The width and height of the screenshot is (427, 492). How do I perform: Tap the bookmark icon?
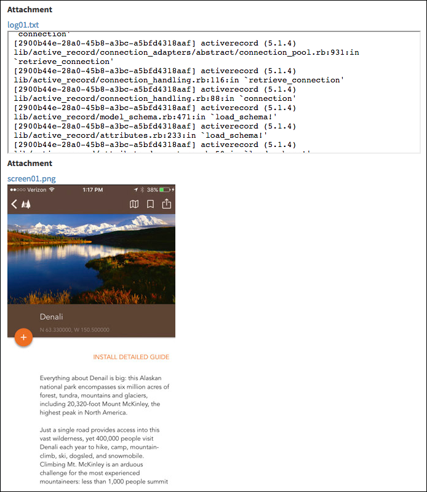point(150,204)
